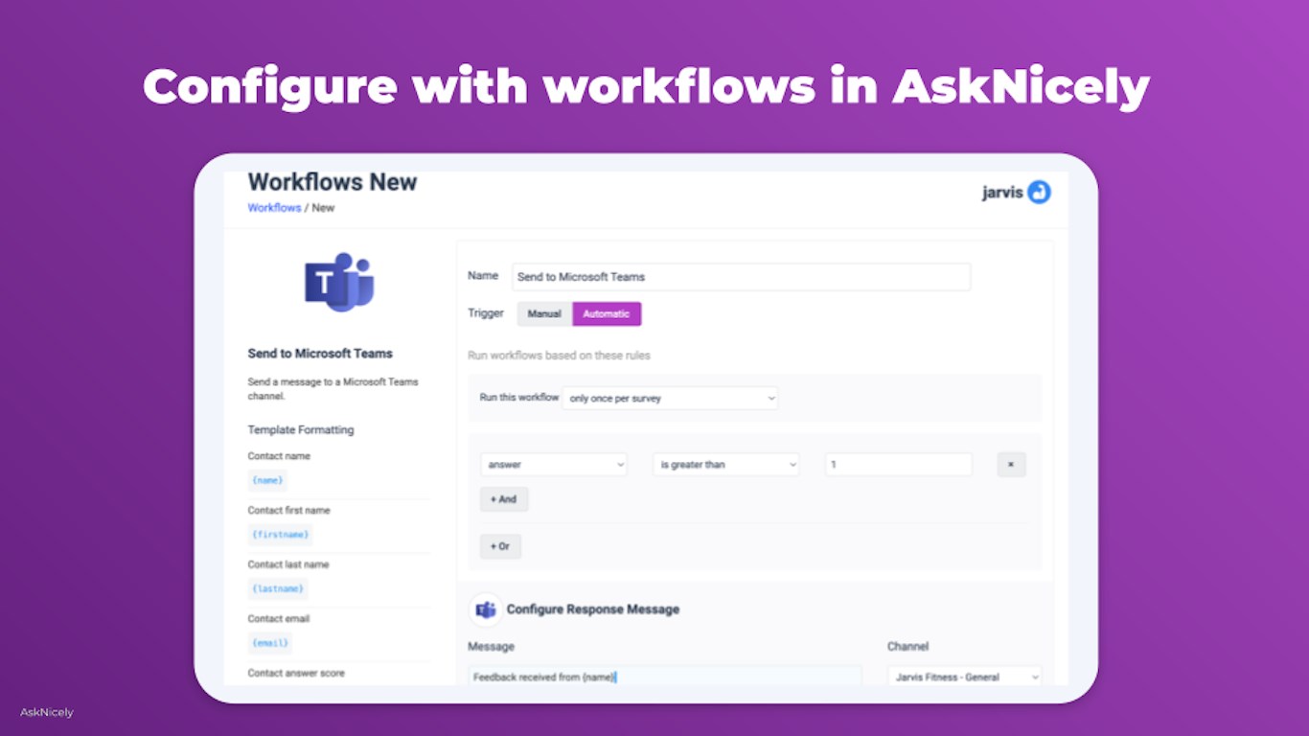Click the {lastname} template tag
This screenshot has width=1309, height=736.
click(278, 588)
